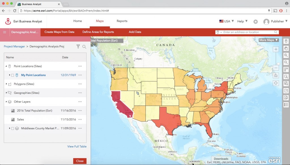This screenshot has width=290, height=165.
Task: Switch to the Reports tab
Action: click(122, 21)
